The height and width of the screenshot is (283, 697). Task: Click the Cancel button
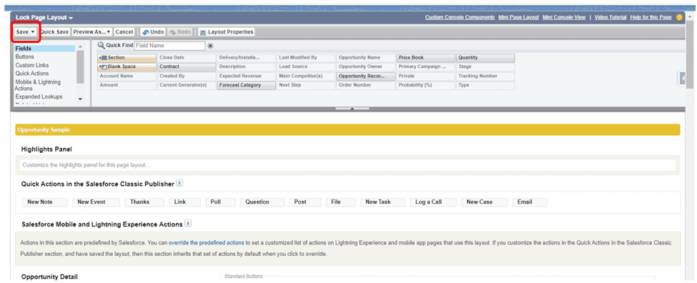124,32
